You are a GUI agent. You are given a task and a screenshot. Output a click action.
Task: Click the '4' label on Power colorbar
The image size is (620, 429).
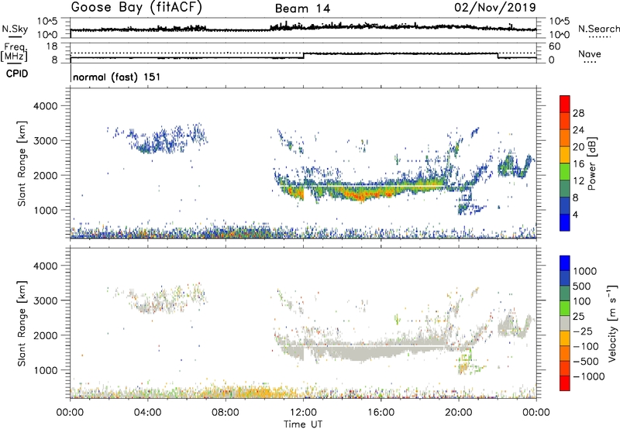tap(576, 214)
